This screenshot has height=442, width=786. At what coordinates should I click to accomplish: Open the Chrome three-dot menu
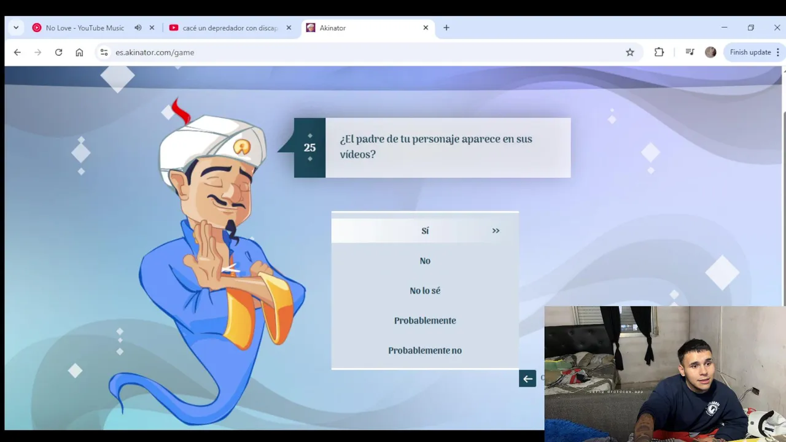(778, 52)
